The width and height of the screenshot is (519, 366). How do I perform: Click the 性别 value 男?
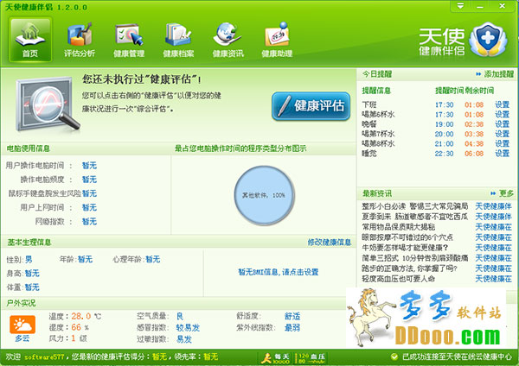pyautogui.click(x=29, y=260)
